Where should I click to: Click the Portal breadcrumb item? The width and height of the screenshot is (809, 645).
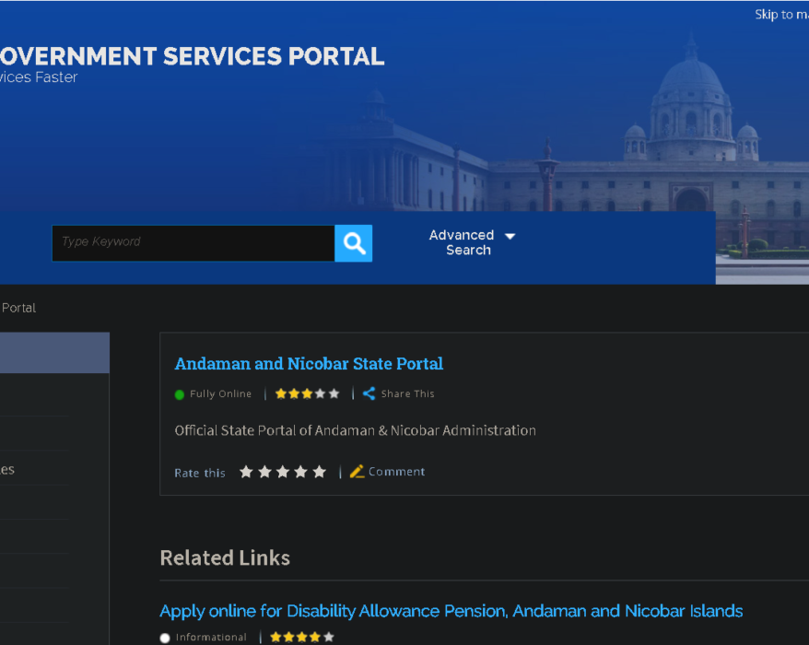point(18,308)
